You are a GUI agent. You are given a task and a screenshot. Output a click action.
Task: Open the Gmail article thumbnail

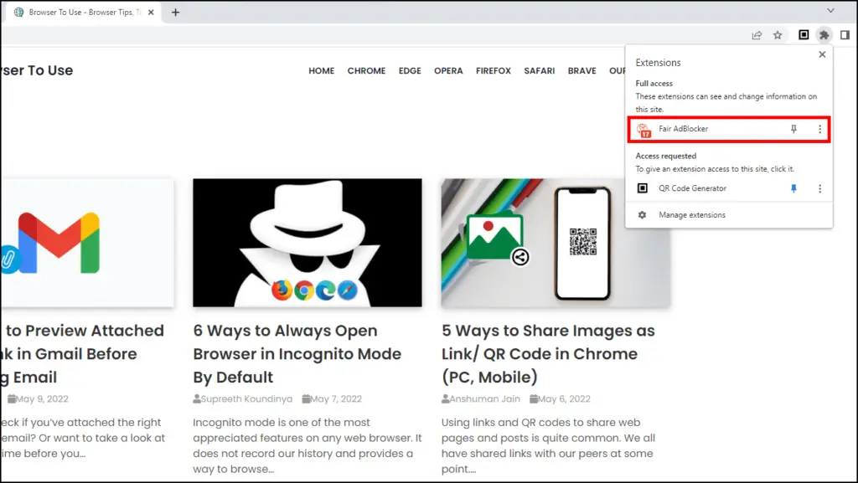[87, 243]
